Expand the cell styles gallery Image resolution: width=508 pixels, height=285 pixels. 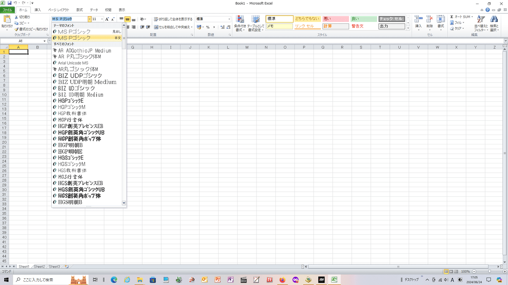click(409, 27)
